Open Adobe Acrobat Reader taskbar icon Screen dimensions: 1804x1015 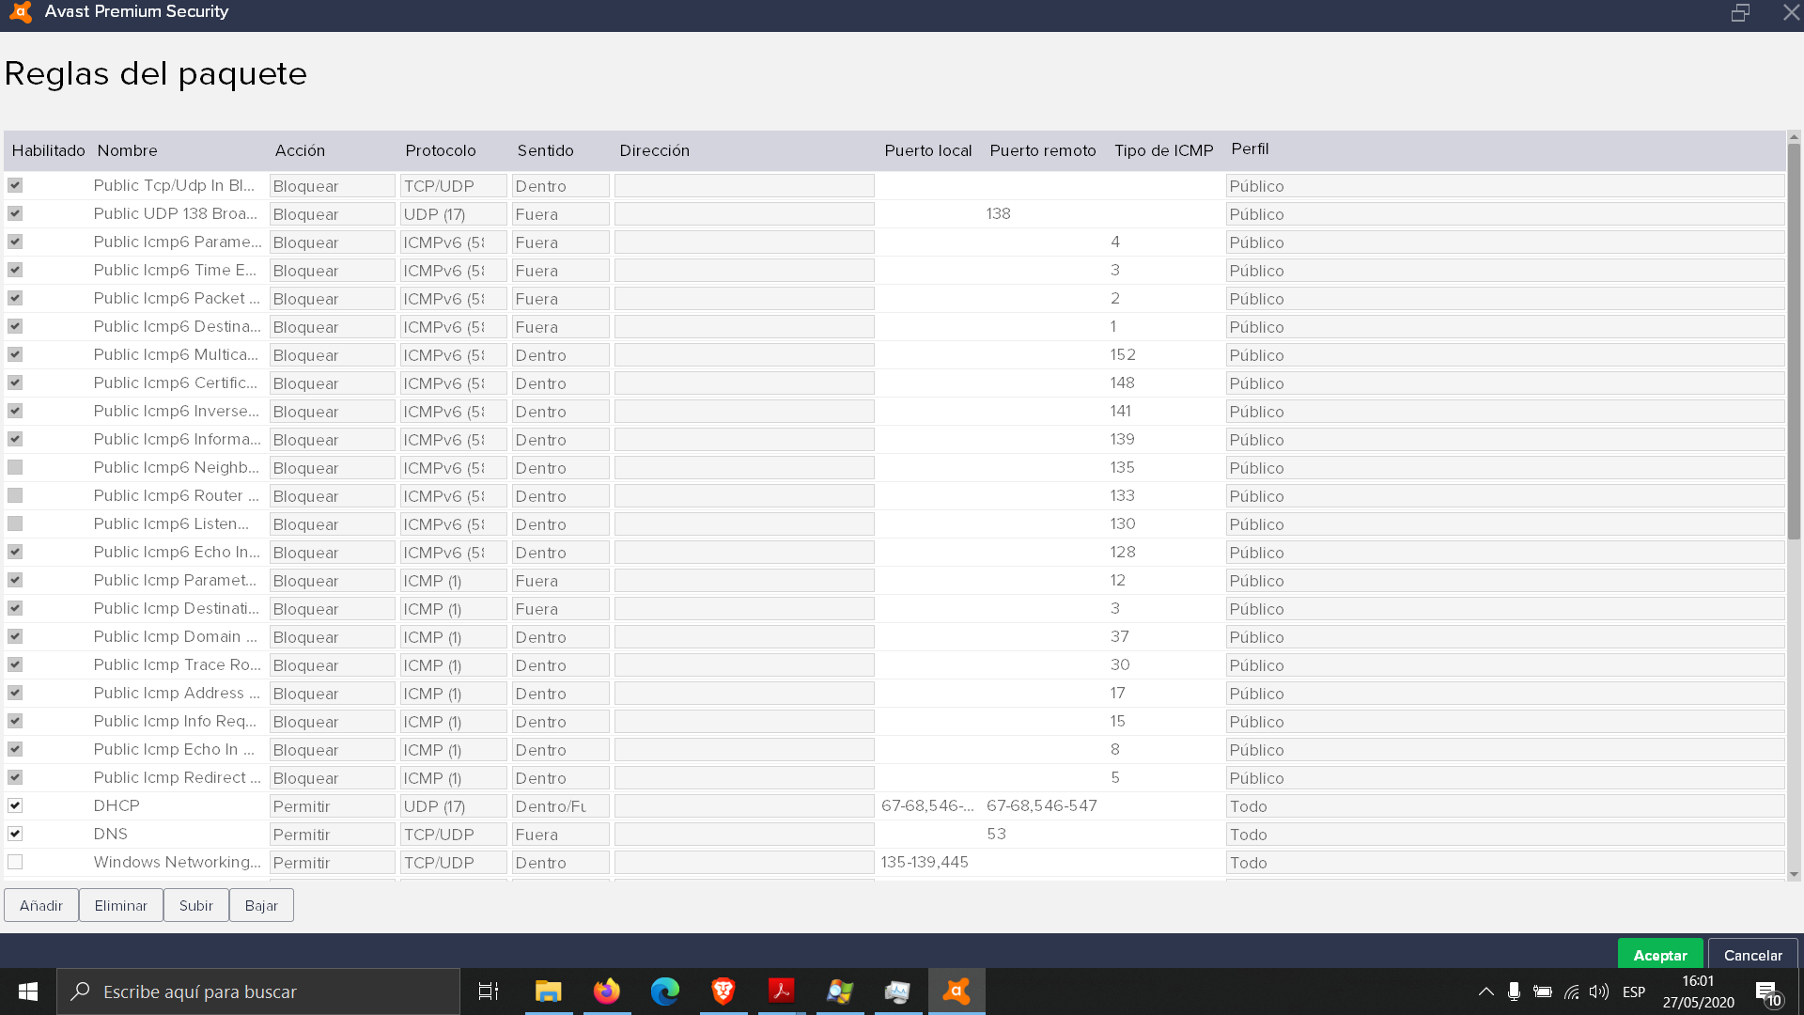pyautogui.click(x=782, y=992)
